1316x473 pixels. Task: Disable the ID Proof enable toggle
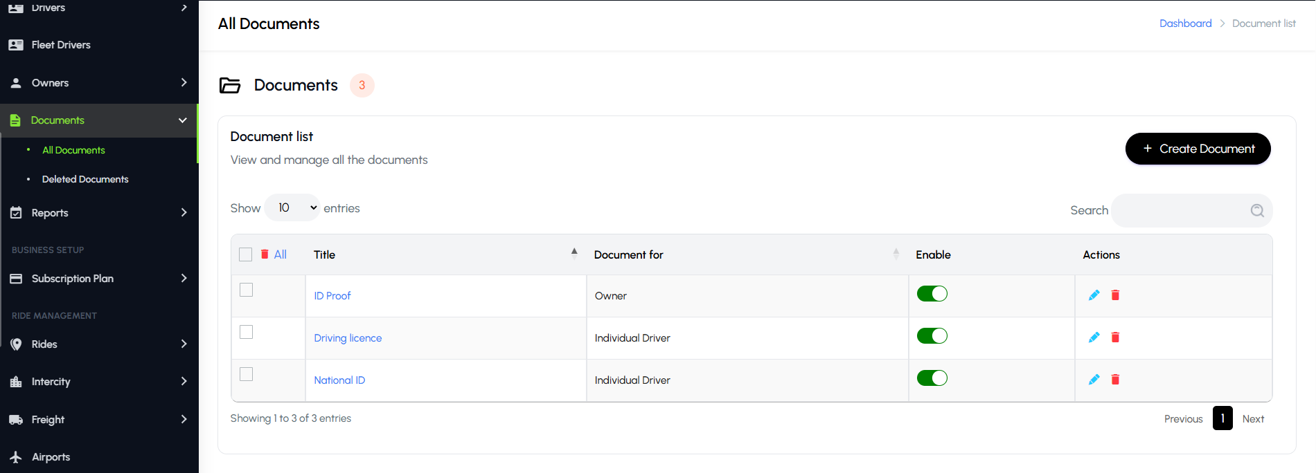coord(932,294)
